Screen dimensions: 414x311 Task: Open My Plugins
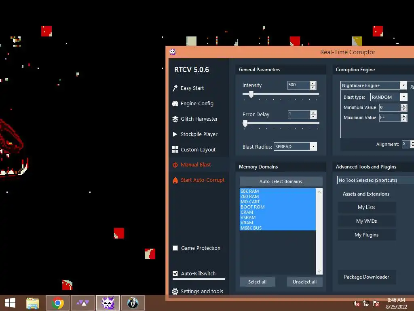click(x=366, y=235)
